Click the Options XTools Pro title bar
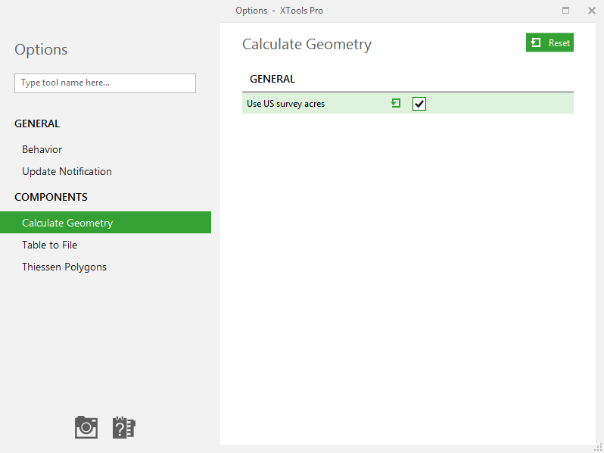Screen dimensions: 604x453 coord(279,11)
